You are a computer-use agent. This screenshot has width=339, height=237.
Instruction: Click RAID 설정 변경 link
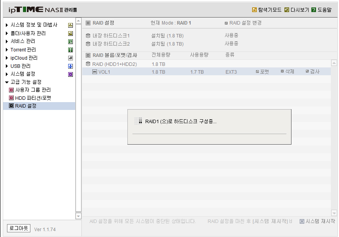tap(245, 23)
